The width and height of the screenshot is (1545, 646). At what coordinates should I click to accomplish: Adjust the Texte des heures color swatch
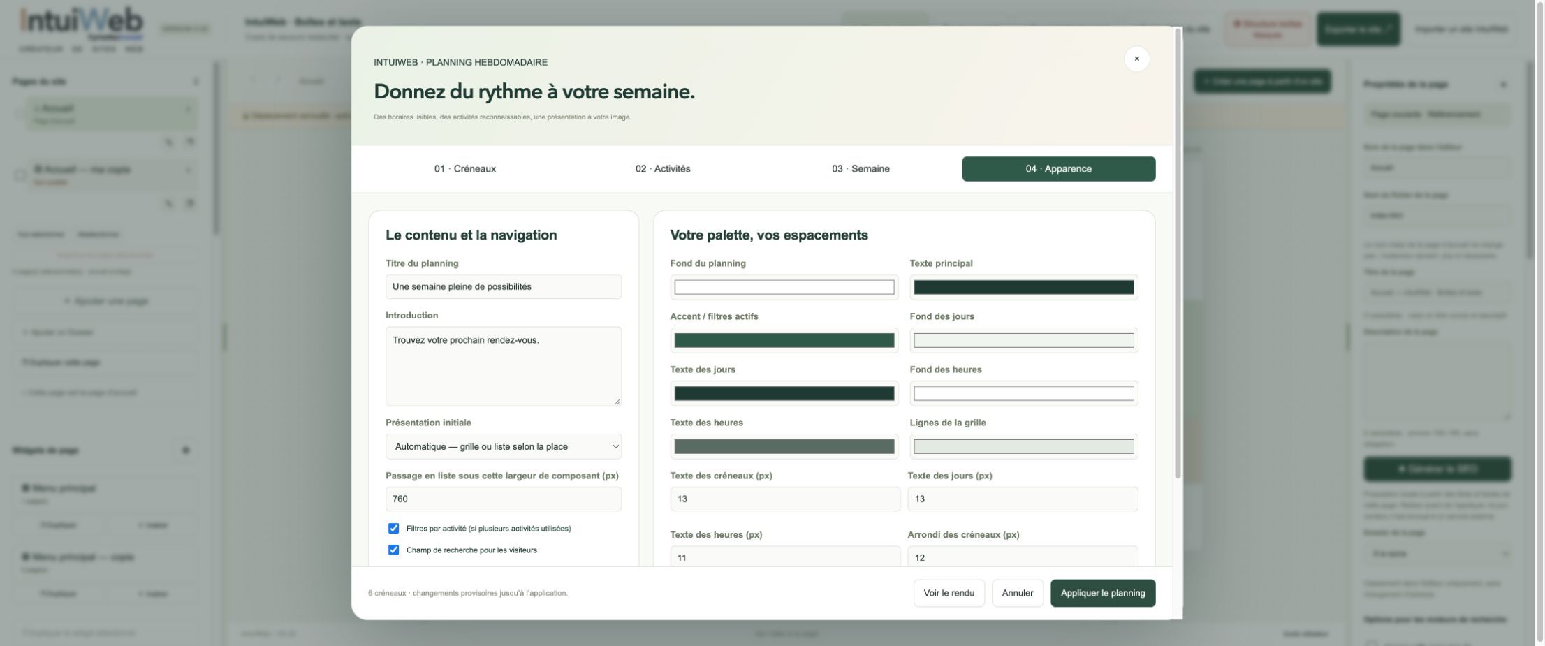coord(784,447)
